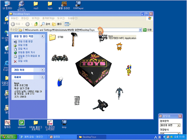Open the address bar dropdown arrow
187x140 pixels.
pos(140,30)
